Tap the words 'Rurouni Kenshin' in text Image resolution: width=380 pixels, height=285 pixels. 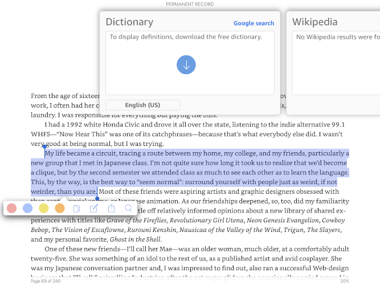153,230
